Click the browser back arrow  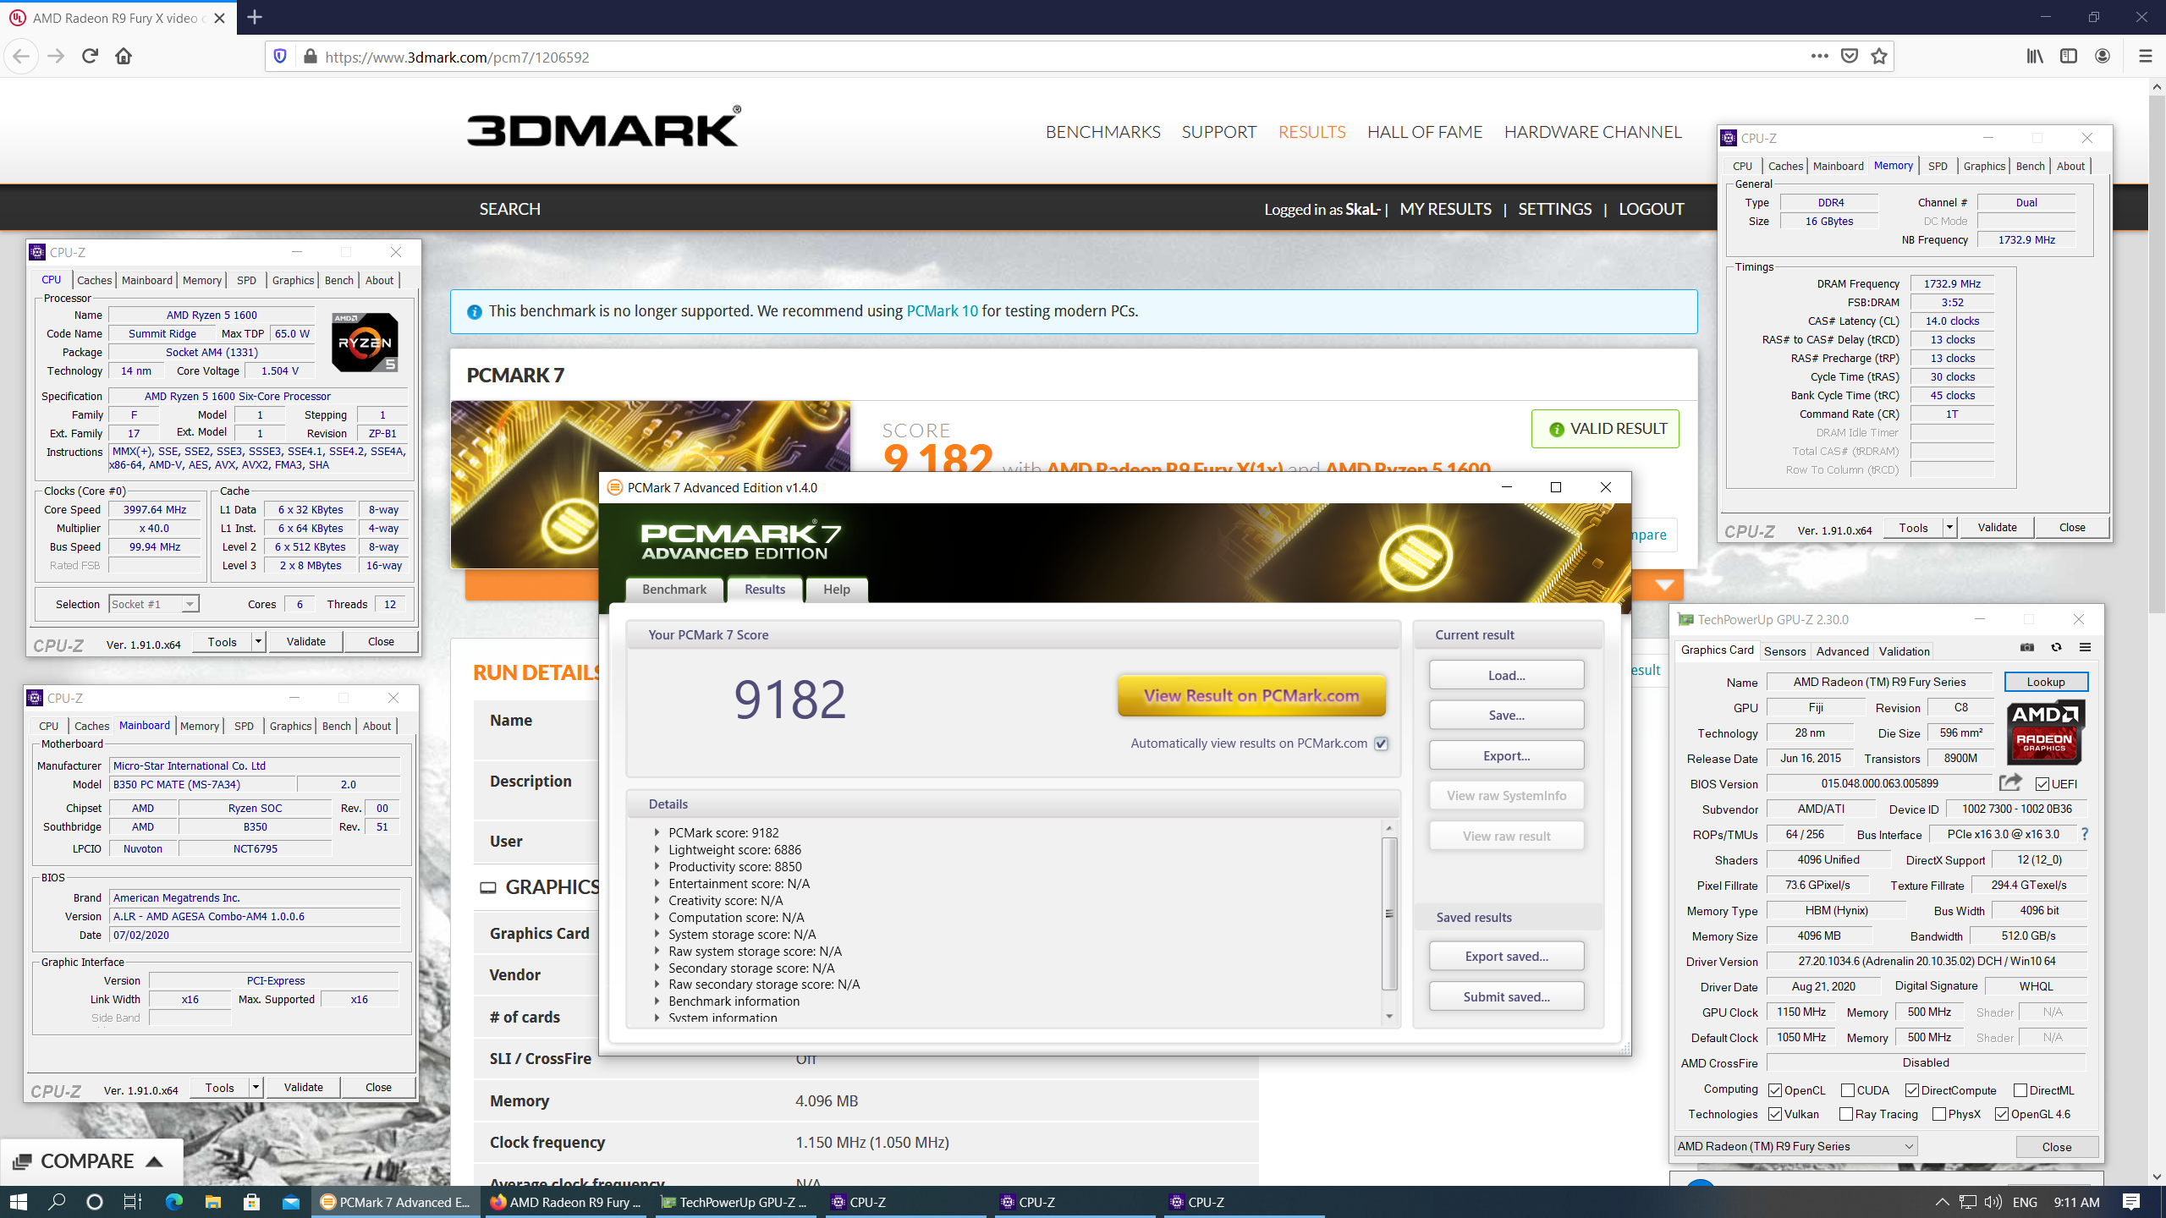point(21,57)
